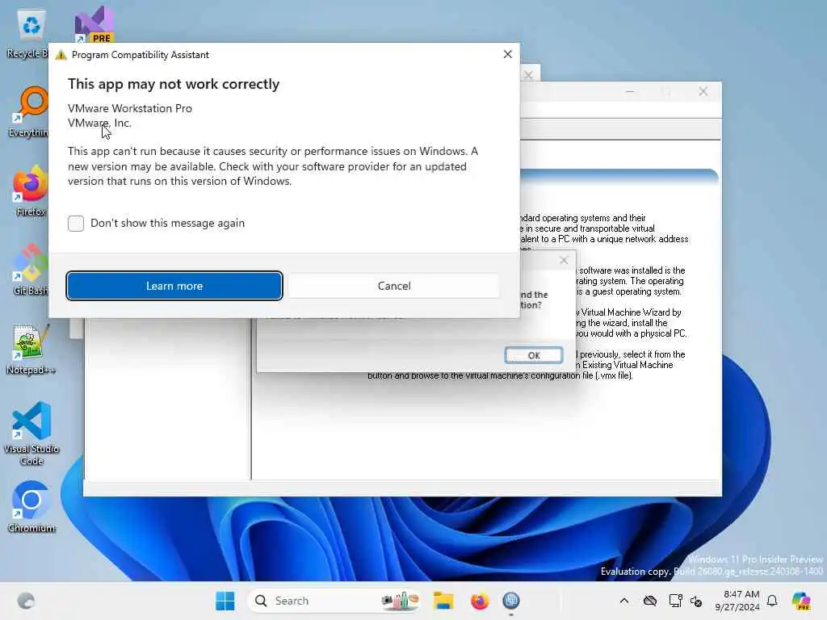Open Chromium desktop shortcut
This screenshot has height=620, width=827.
[x=31, y=507]
